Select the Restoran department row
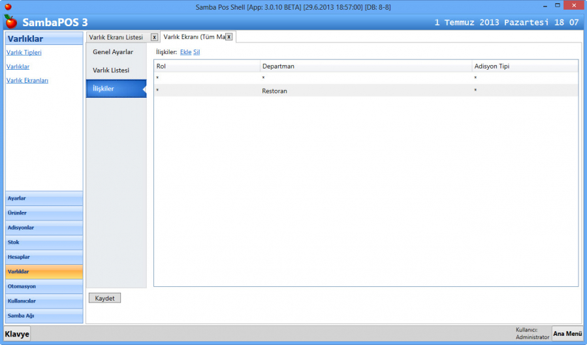The height and width of the screenshot is (345, 587). pos(274,91)
